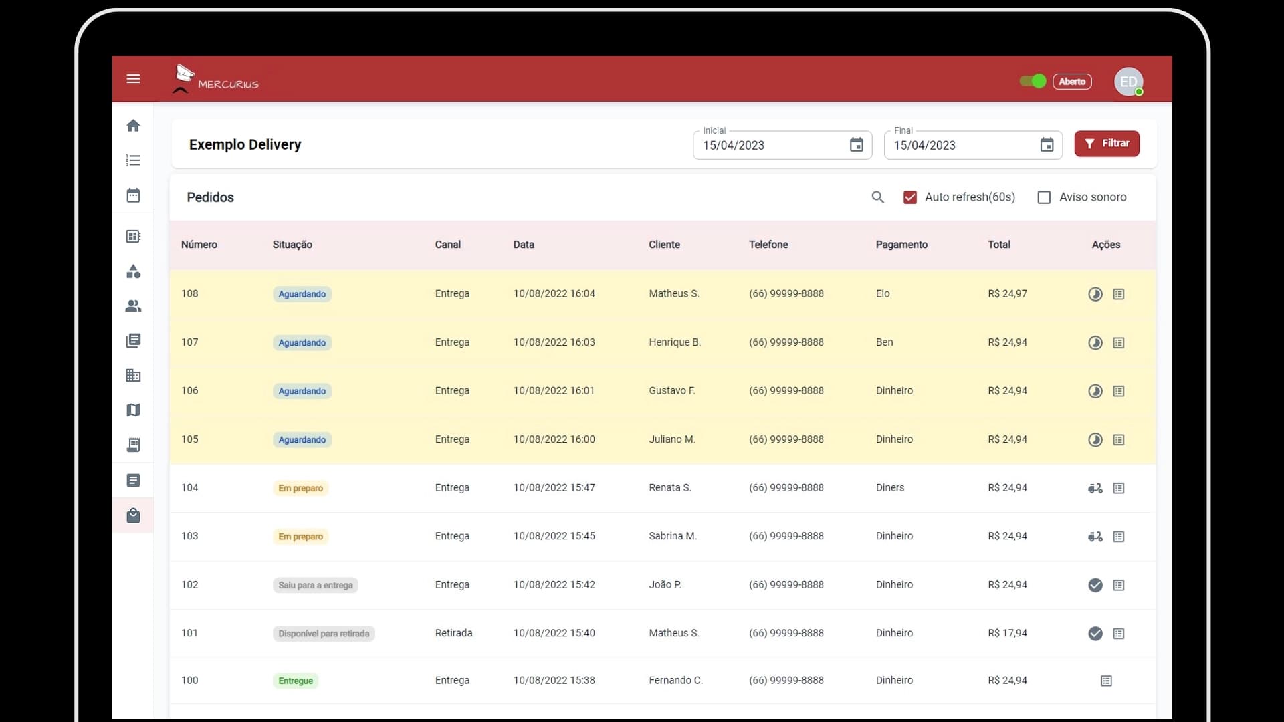Uncheck the Auto refresh(60s) checkbox
The image size is (1284, 722).
[x=909, y=197]
